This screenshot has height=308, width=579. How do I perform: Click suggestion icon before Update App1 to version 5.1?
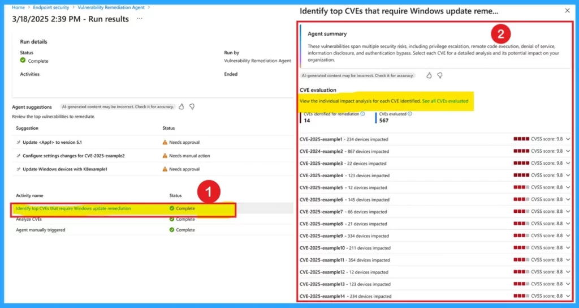[x=18, y=142]
